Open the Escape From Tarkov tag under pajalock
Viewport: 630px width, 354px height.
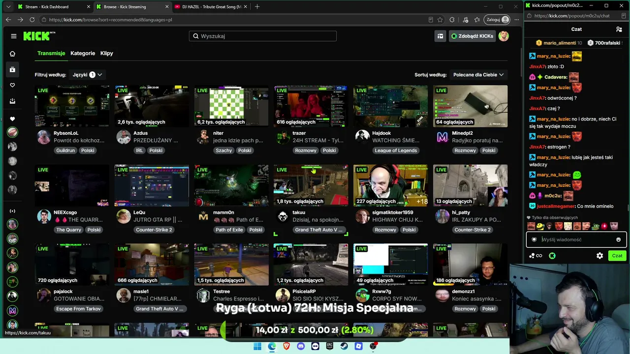pyautogui.click(x=78, y=309)
